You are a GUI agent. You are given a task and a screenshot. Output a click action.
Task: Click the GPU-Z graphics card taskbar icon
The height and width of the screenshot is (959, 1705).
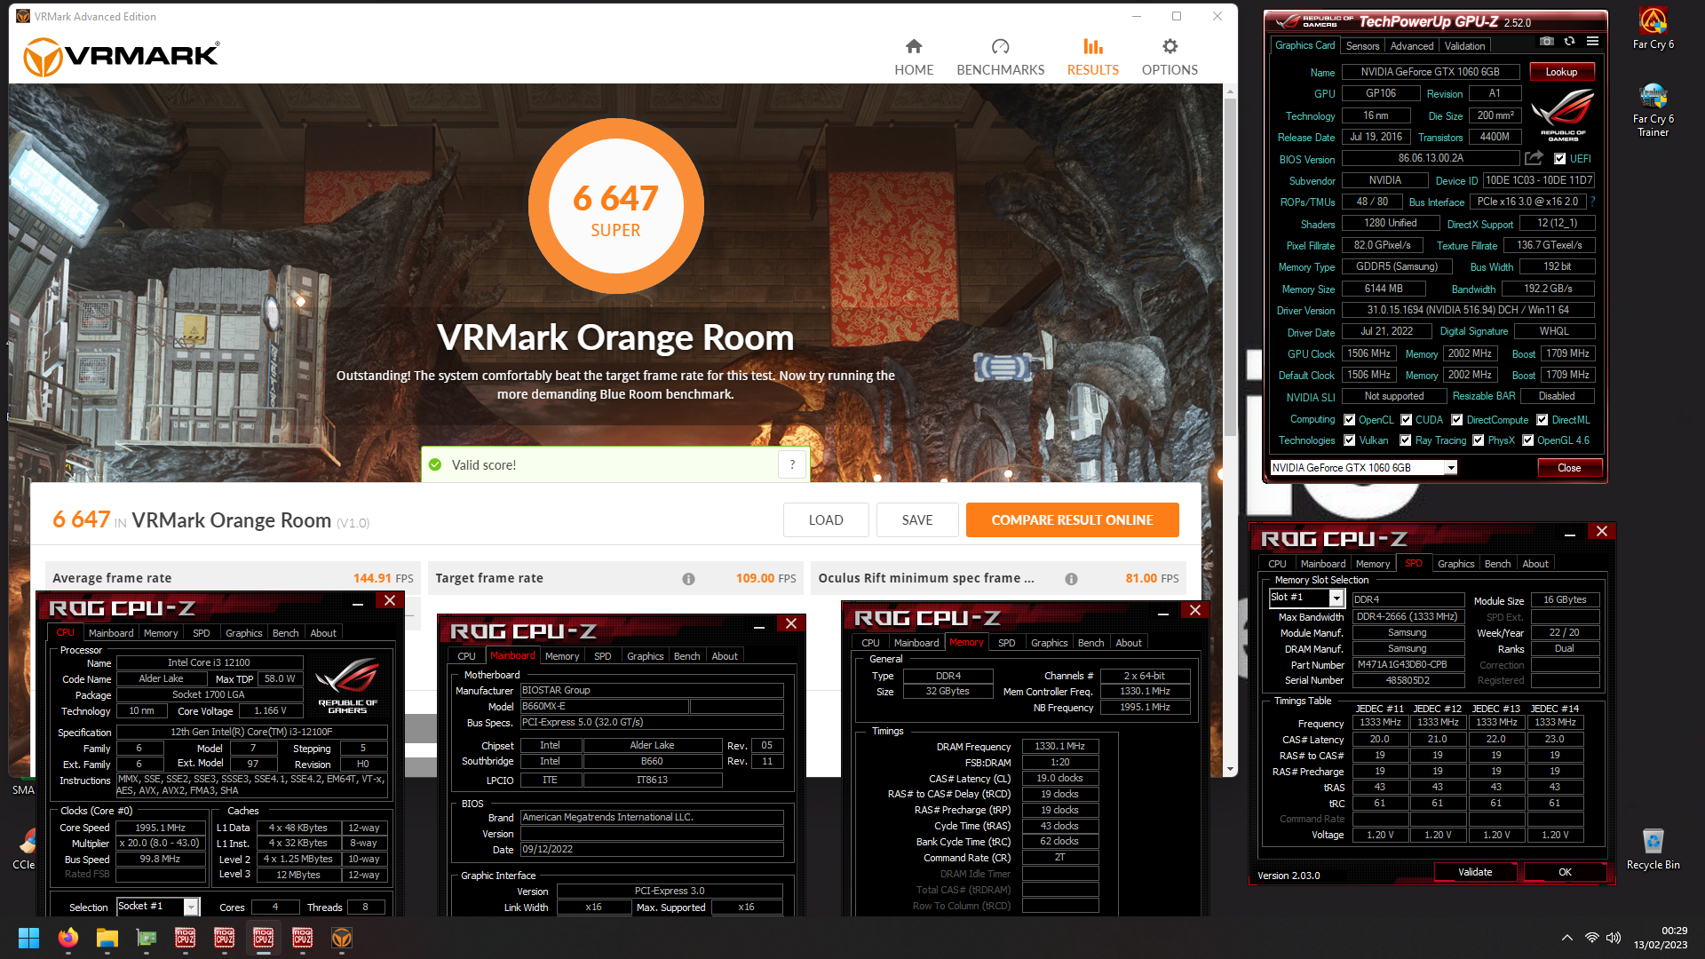[147, 938]
